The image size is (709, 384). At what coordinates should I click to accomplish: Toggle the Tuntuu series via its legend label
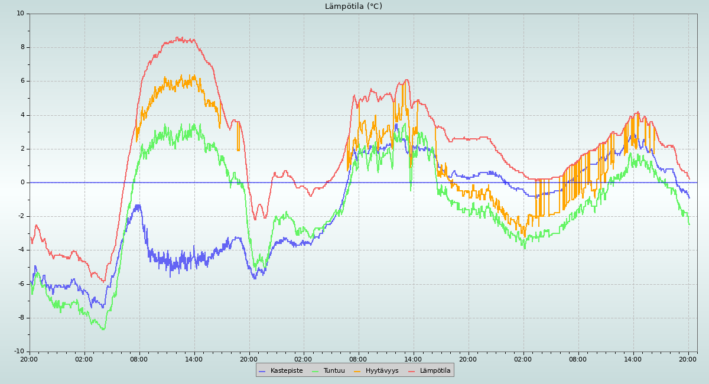point(334,371)
